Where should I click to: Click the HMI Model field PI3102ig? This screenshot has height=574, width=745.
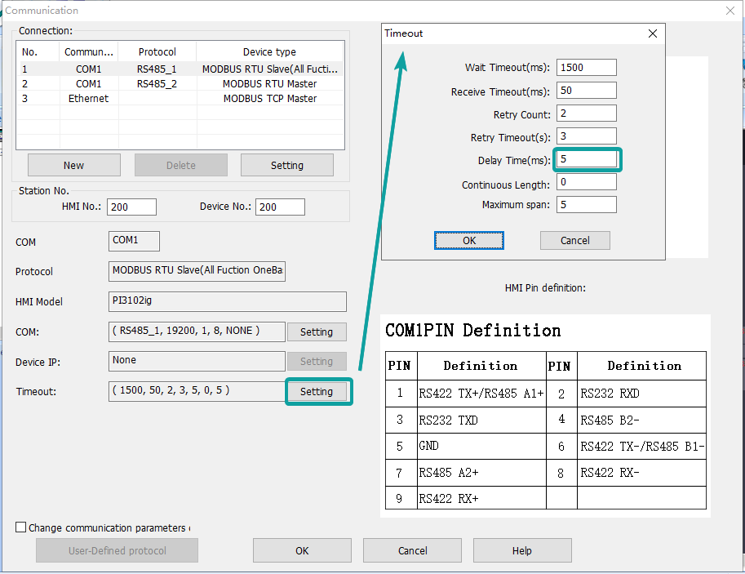pos(228,301)
